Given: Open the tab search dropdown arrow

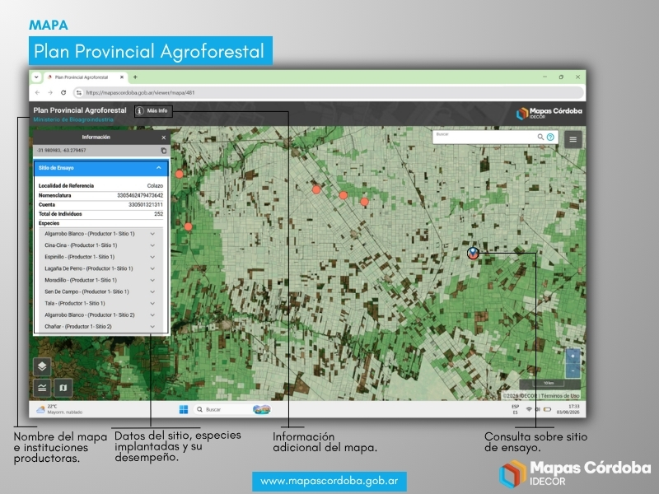Looking at the screenshot, I should point(36,77).
